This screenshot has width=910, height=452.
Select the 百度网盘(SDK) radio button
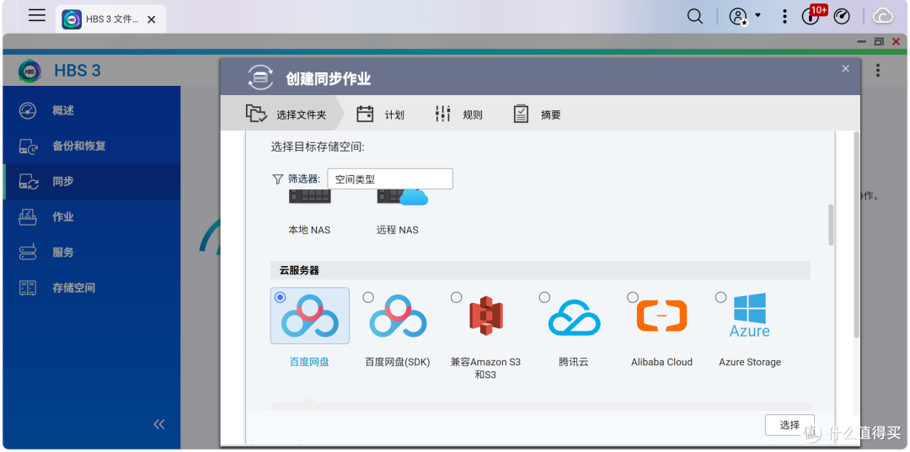coord(368,297)
